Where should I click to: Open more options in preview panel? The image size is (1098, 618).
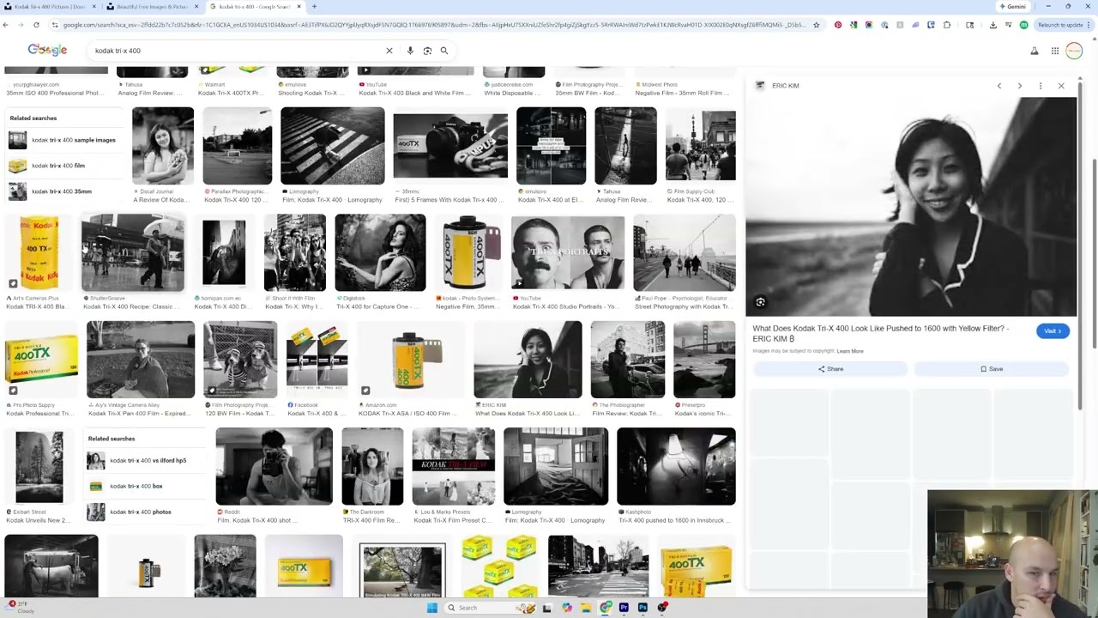click(1041, 86)
